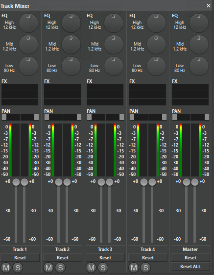Click Master High EQ knob
Viewport: 214px width, 275px height.
coord(199,23)
